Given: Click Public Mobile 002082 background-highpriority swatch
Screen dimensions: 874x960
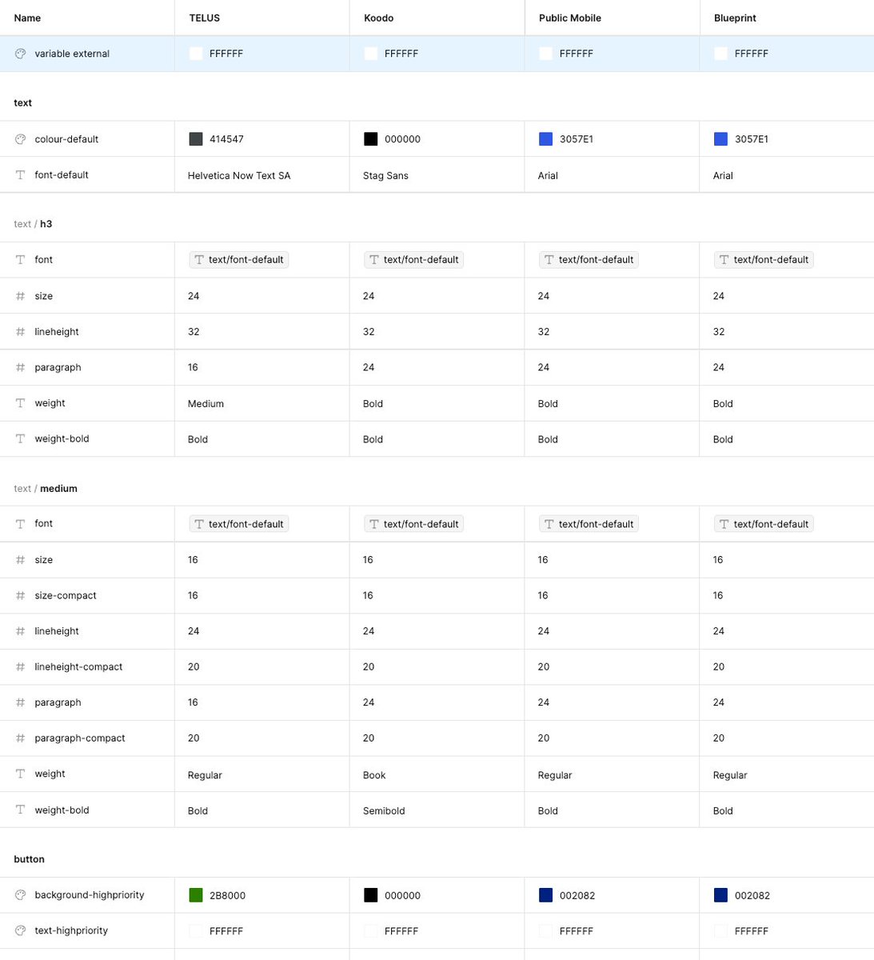Looking at the screenshot, I should pos(546,895).
